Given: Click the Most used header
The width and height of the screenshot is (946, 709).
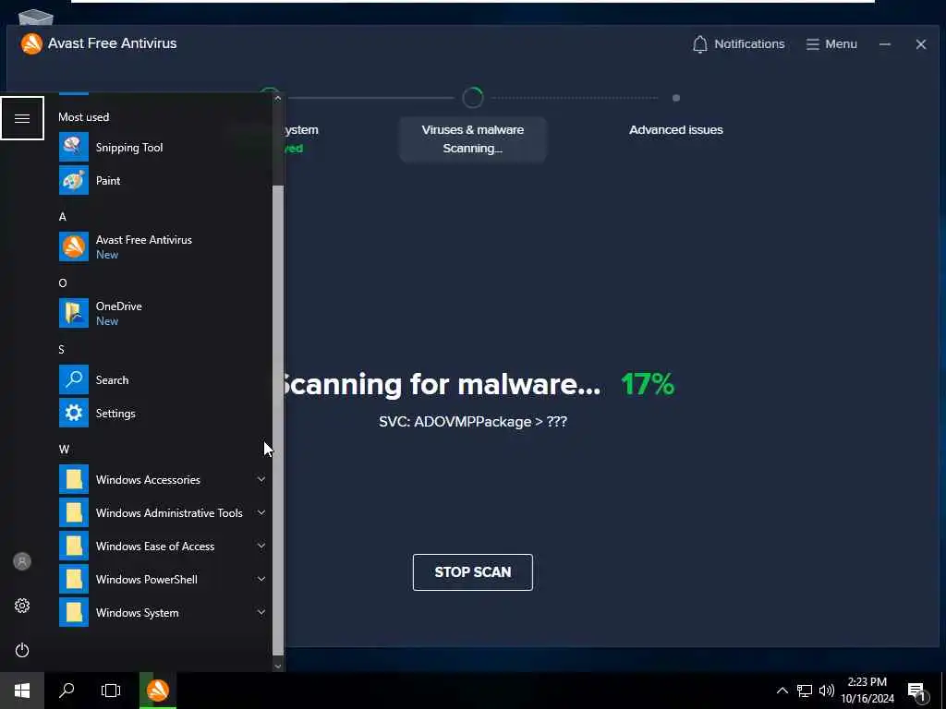Looking at the screenshot, I should coord(84,117).
